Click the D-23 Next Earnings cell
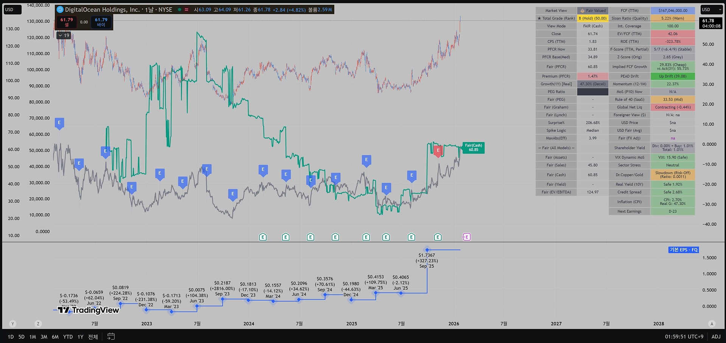726x343 pixels. (x=673, y=211)
